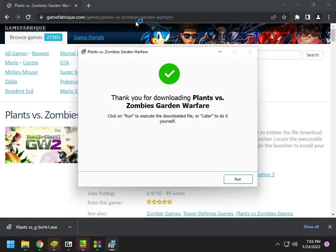Open the Chrome extensions puzzle icon

297,17
